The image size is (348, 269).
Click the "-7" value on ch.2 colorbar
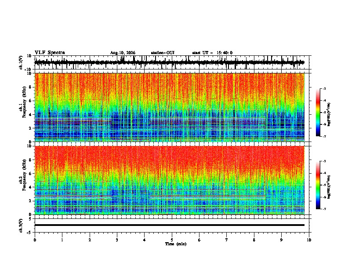tap(324, 209)
